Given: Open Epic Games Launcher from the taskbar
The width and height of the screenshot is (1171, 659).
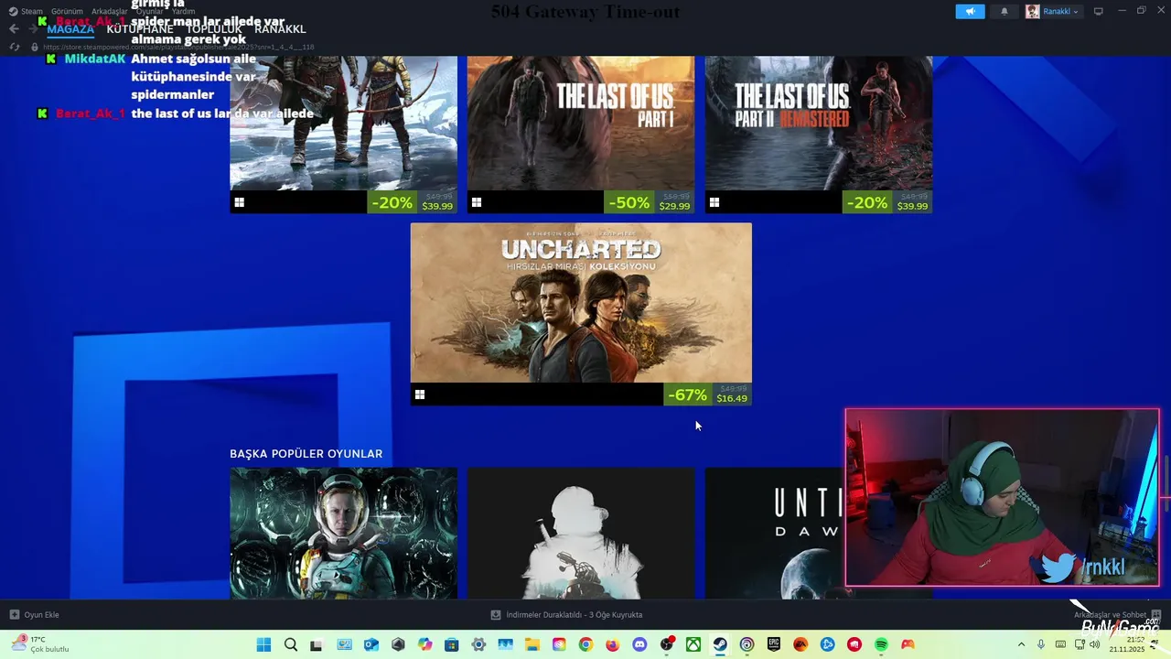Looking at the screenshot, I should coord(774,644).
